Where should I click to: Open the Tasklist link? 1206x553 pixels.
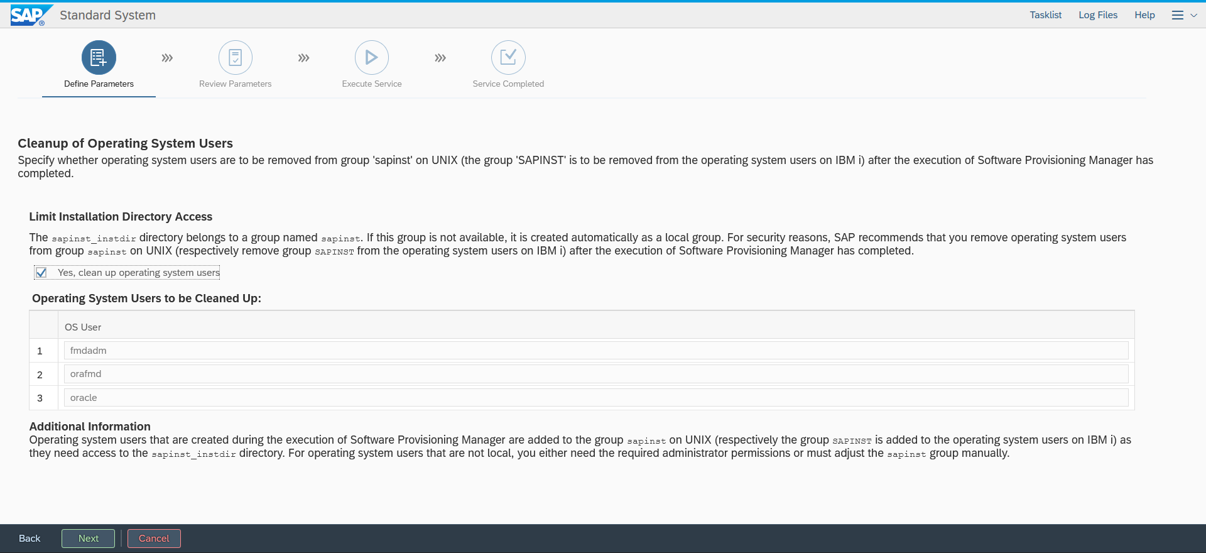click(1045, 15)
